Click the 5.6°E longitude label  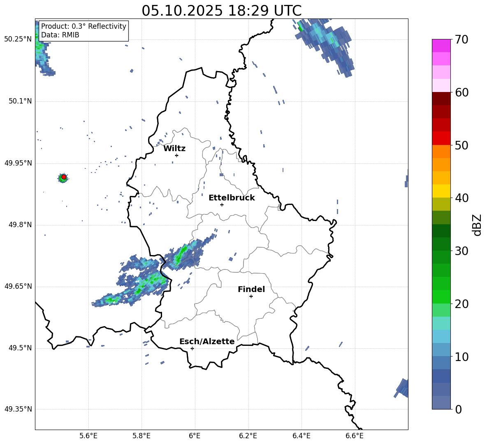click(x=88, y=436)
